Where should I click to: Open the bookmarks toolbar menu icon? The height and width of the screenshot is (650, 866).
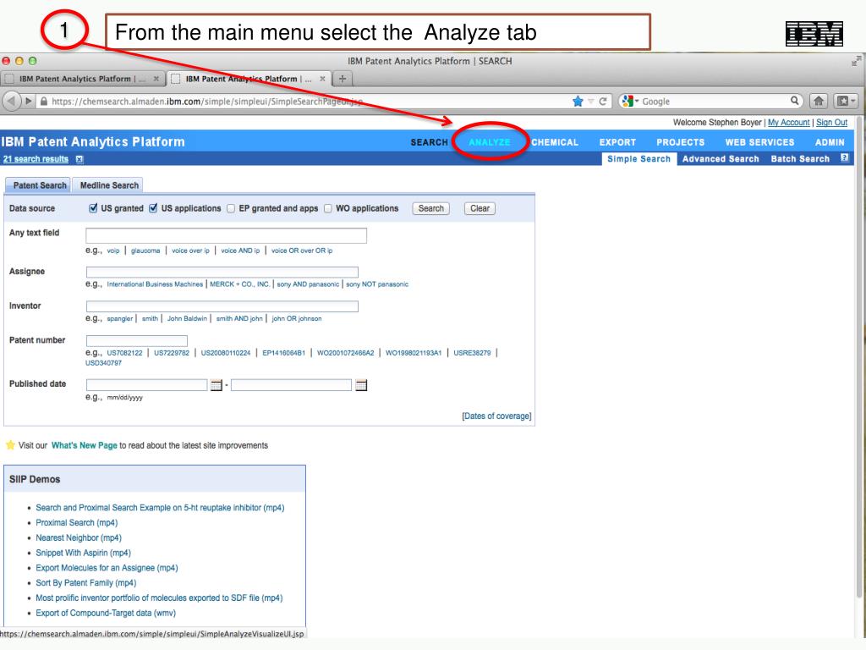coord(845,101)
